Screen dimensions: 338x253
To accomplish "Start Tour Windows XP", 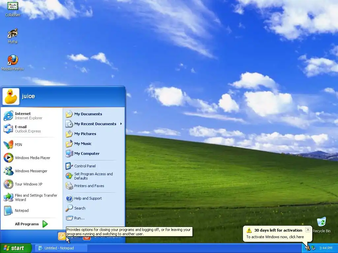I will (32, 184).
